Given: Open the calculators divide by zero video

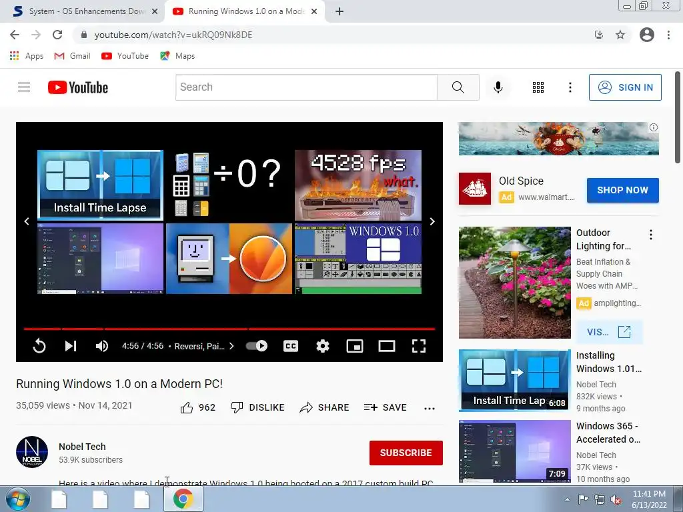Looking at the screenshot, I should pyautogui.click(x=229, y=185).
